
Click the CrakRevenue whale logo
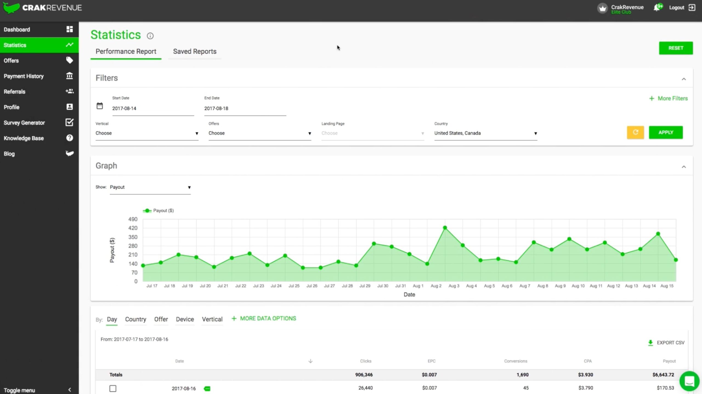[x=11, y=7]
